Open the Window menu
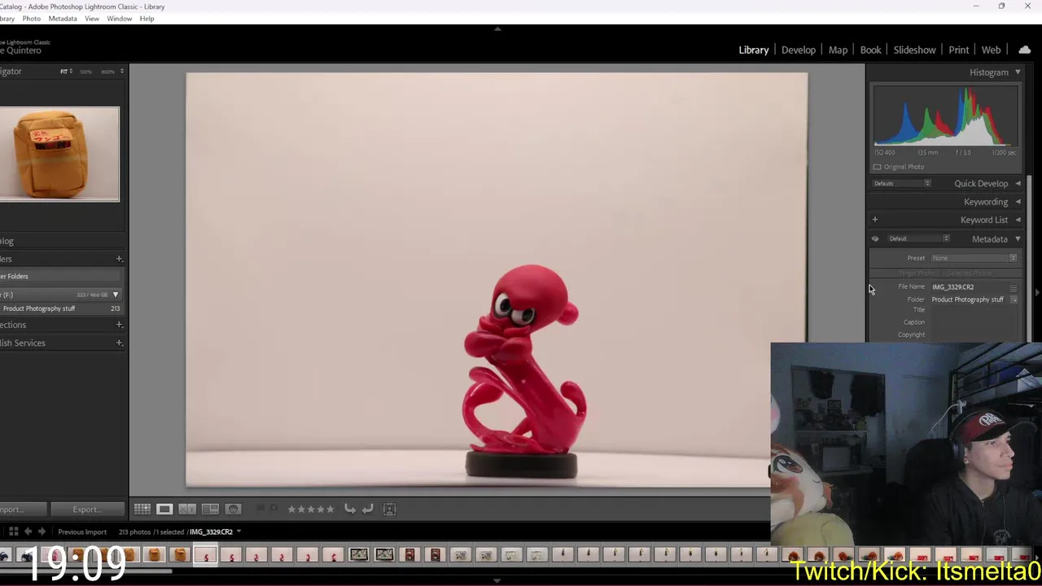This screenshot has height=586, width=1042. [x=119, y=19]
